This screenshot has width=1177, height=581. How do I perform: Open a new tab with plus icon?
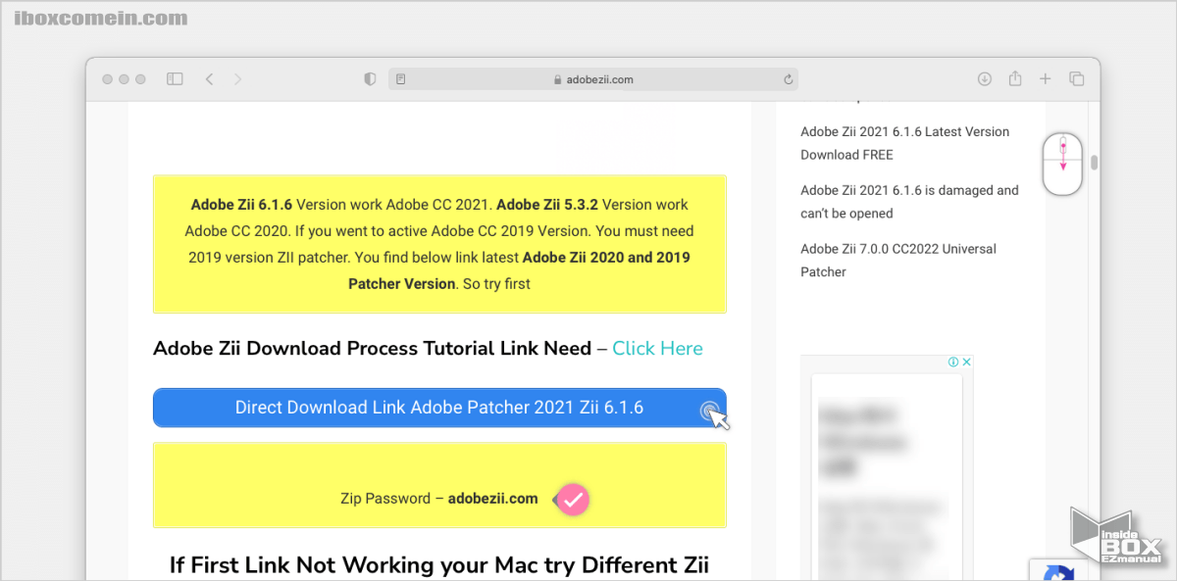tap(1046, 79)
